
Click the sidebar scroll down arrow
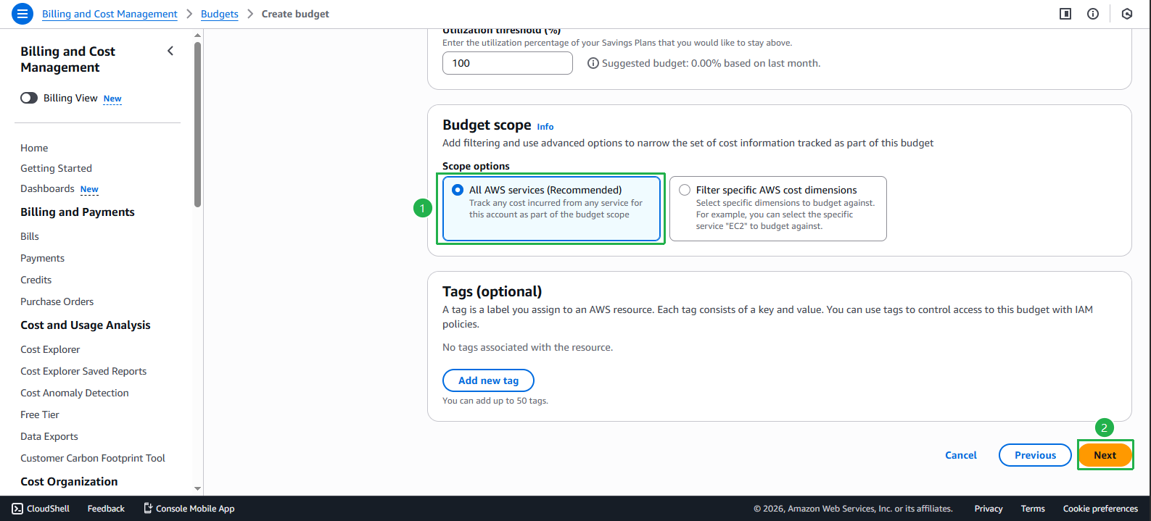click(x=197, y=489)
